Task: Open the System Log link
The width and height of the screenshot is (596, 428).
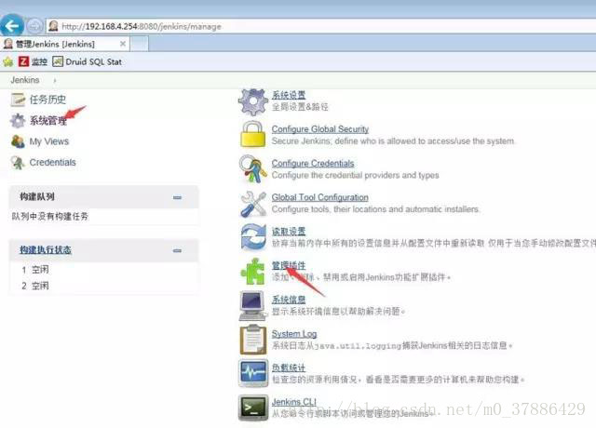Action: [x=294, y=334]
